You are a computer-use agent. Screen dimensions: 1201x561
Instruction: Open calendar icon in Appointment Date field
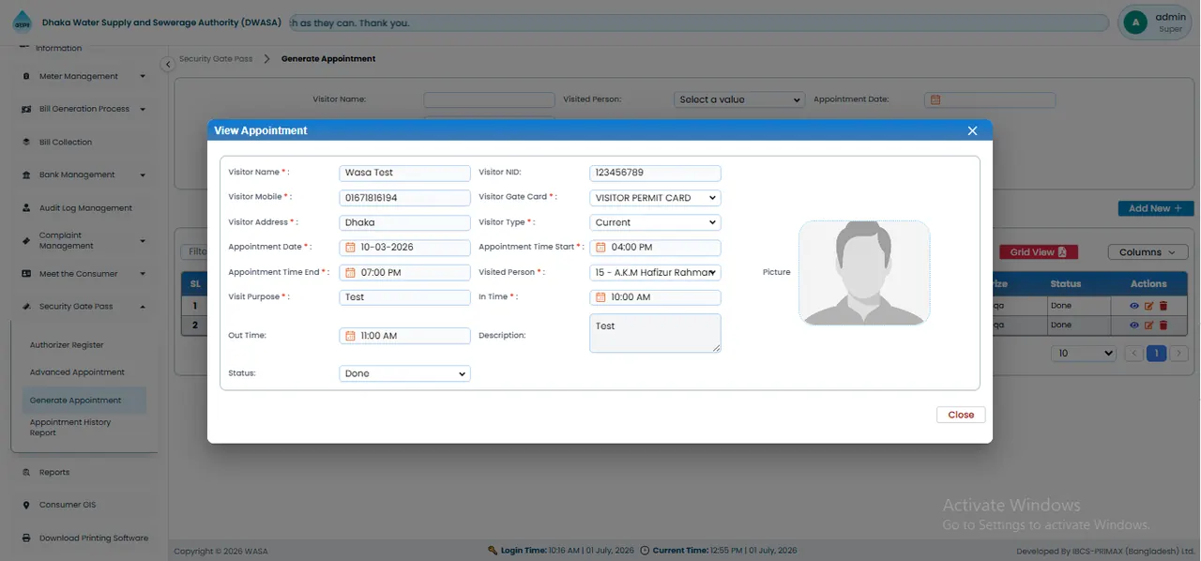(x=351, y=248)
